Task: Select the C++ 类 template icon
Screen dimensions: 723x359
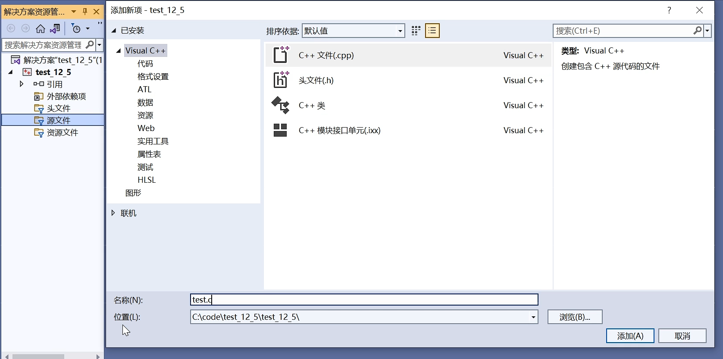Action: (x=281, y=105)
